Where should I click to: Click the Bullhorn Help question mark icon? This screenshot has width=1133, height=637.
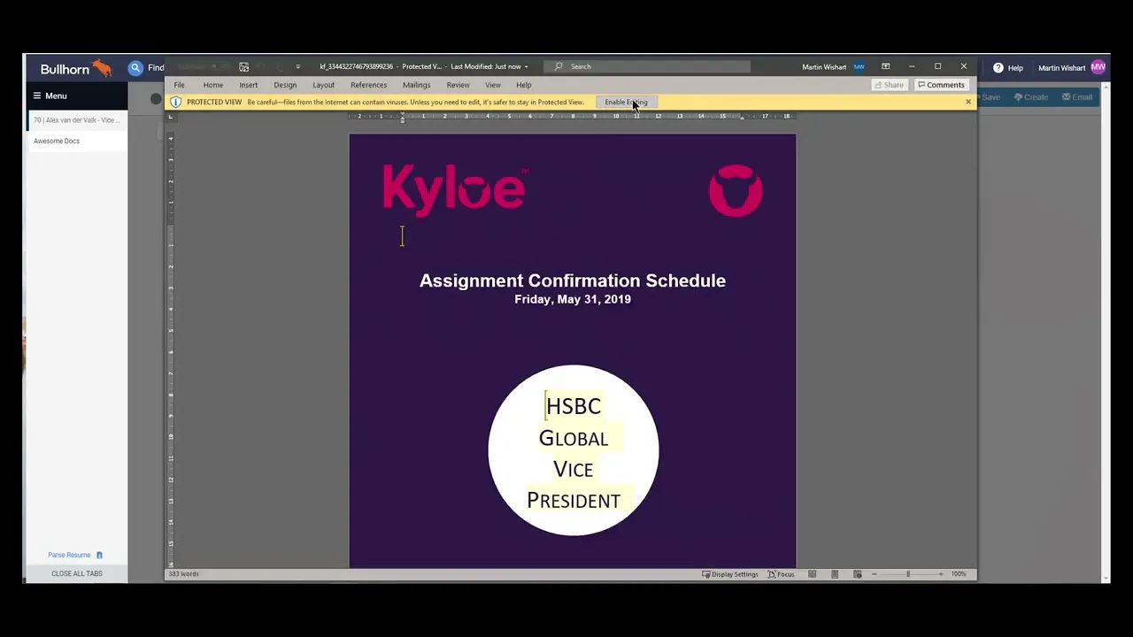point(998,67)
